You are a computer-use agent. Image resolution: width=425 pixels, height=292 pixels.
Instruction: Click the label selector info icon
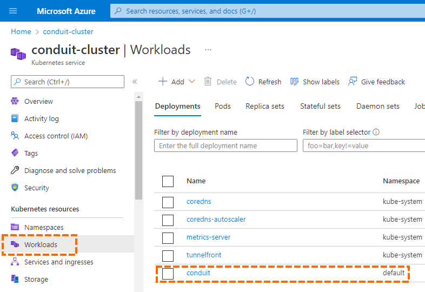(x=376, y=132)
